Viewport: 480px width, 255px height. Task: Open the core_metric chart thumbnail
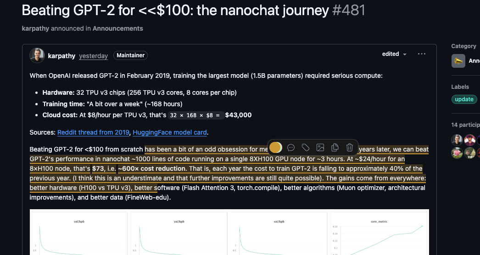click(378, 233)
